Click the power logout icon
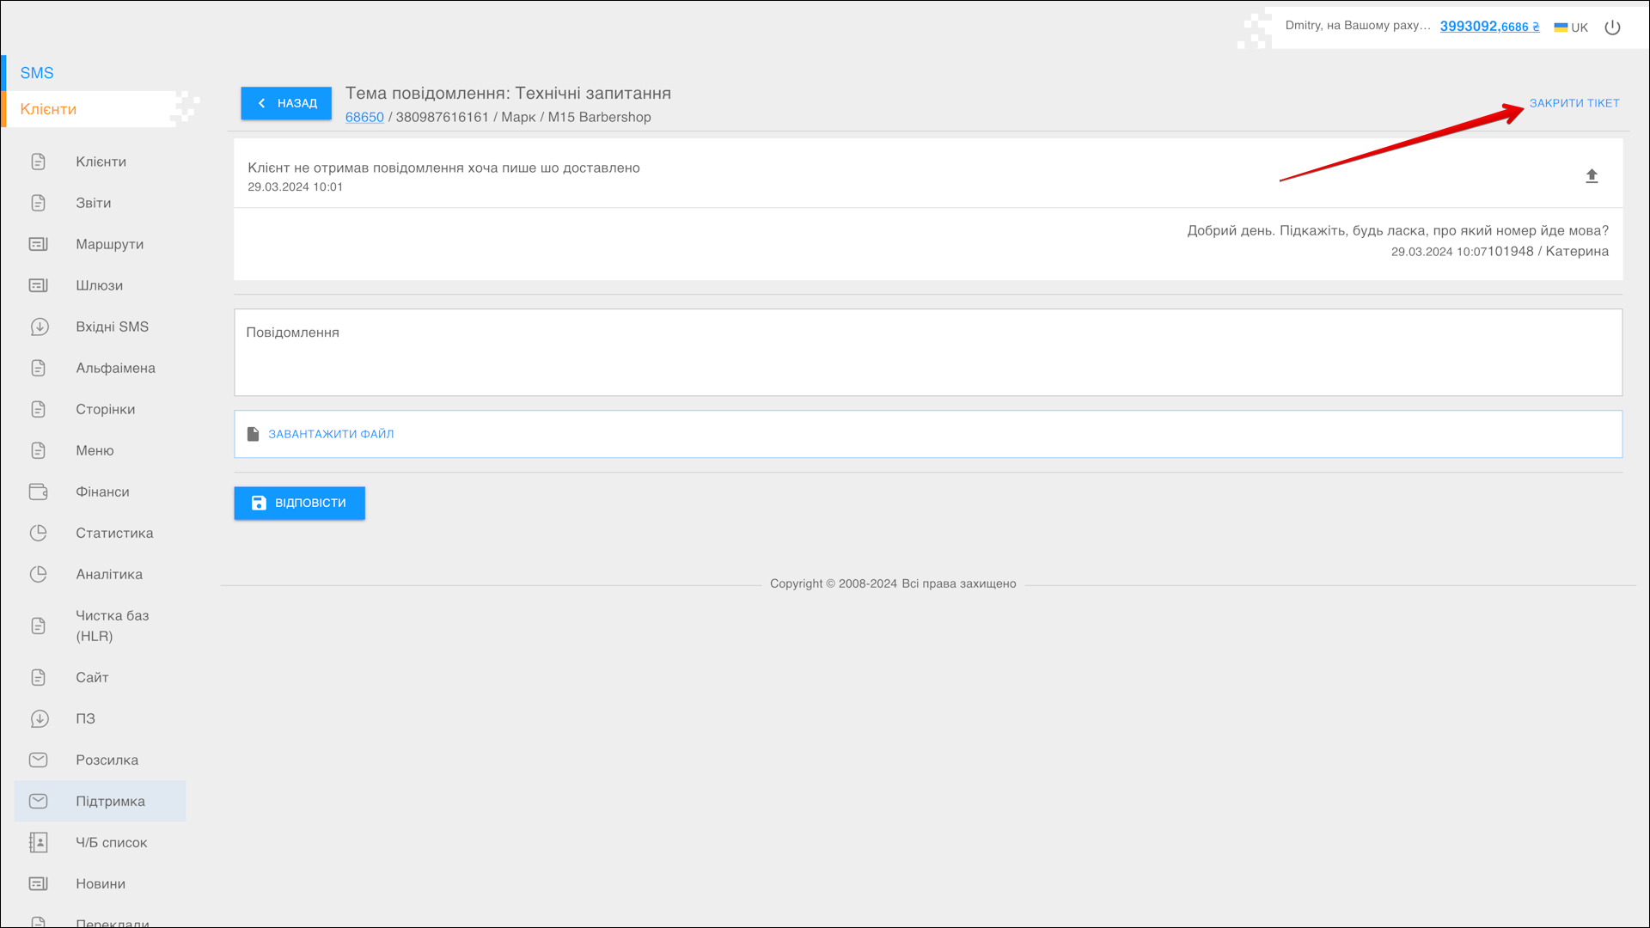 (x=1612, y=27)
